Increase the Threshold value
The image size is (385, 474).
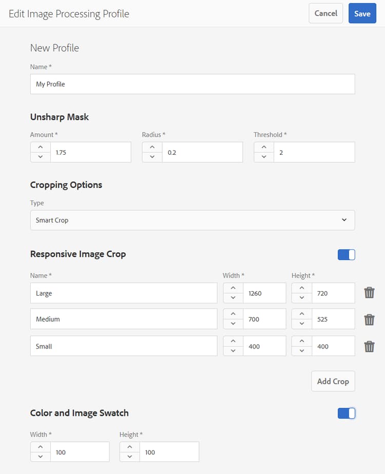(x=264, y=147)
